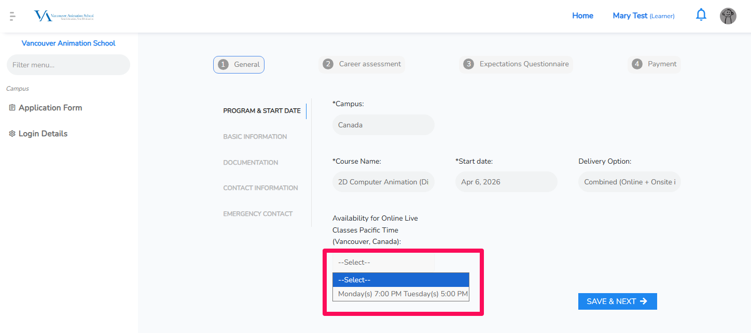This screenshot has width=751, height=333.
Task: Select the Documentation section
Action: (x=251, y=163)
